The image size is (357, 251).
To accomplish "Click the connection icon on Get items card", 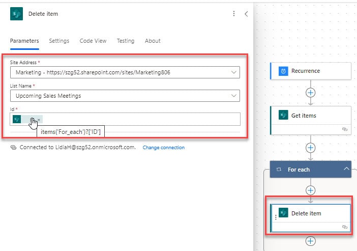I will [345, 129].
